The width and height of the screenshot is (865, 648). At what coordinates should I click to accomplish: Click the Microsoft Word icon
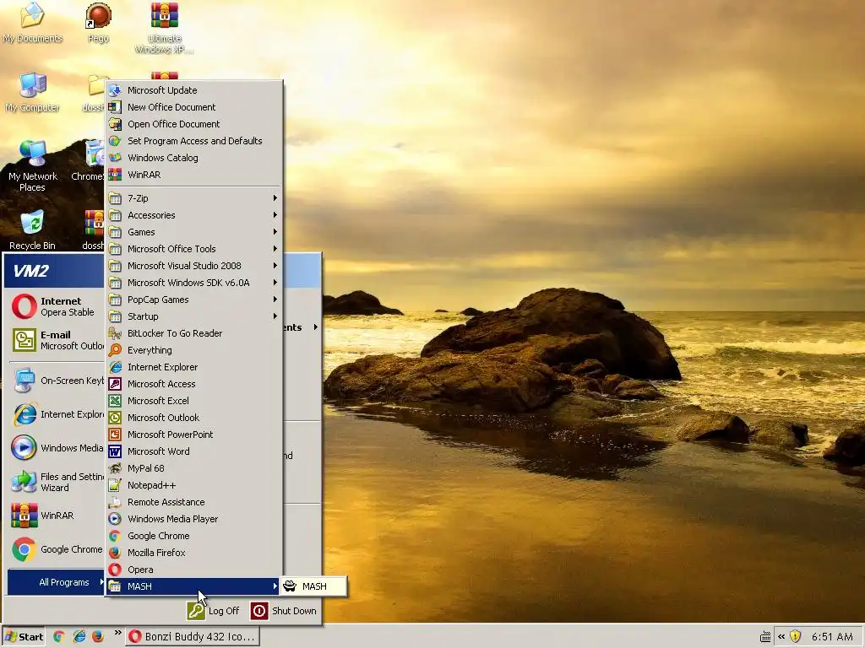click(115, 452)
